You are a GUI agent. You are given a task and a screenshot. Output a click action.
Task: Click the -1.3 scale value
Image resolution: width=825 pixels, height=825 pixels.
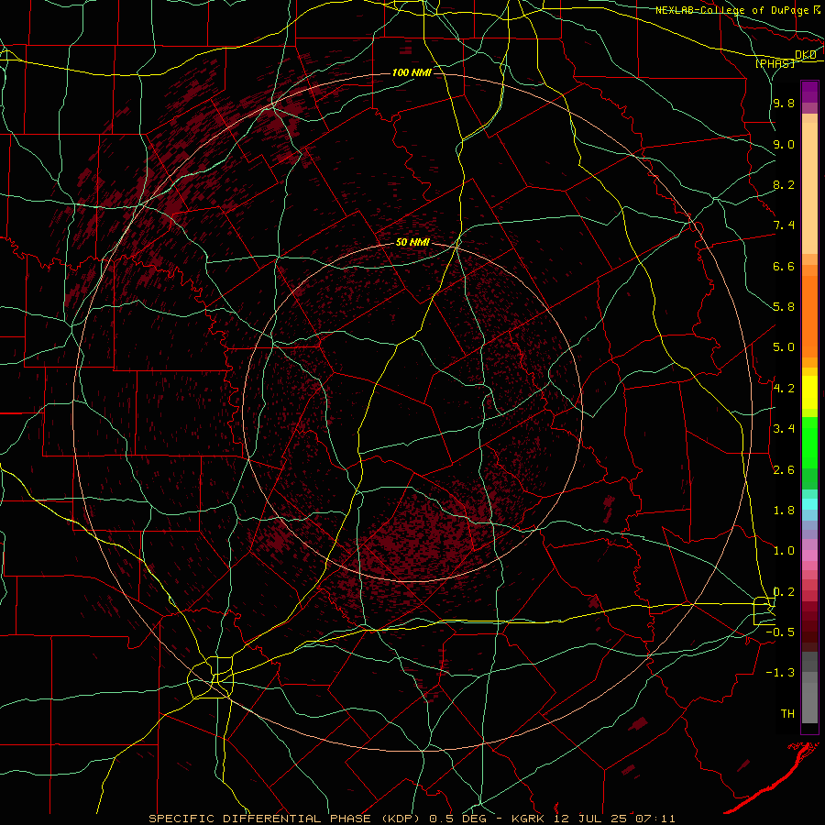(x=780, y=673)
